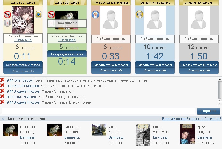
Task: Click the no-auto icon on Станіслав Новосад's auction card
Action: pos(51,15)
